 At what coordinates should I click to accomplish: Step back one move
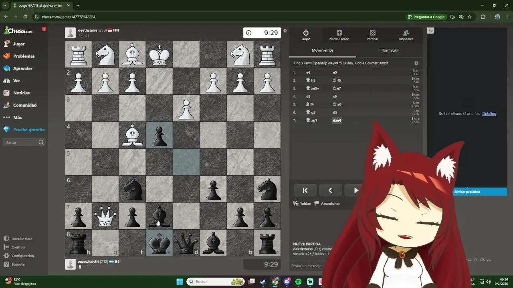tap(330, 190)
